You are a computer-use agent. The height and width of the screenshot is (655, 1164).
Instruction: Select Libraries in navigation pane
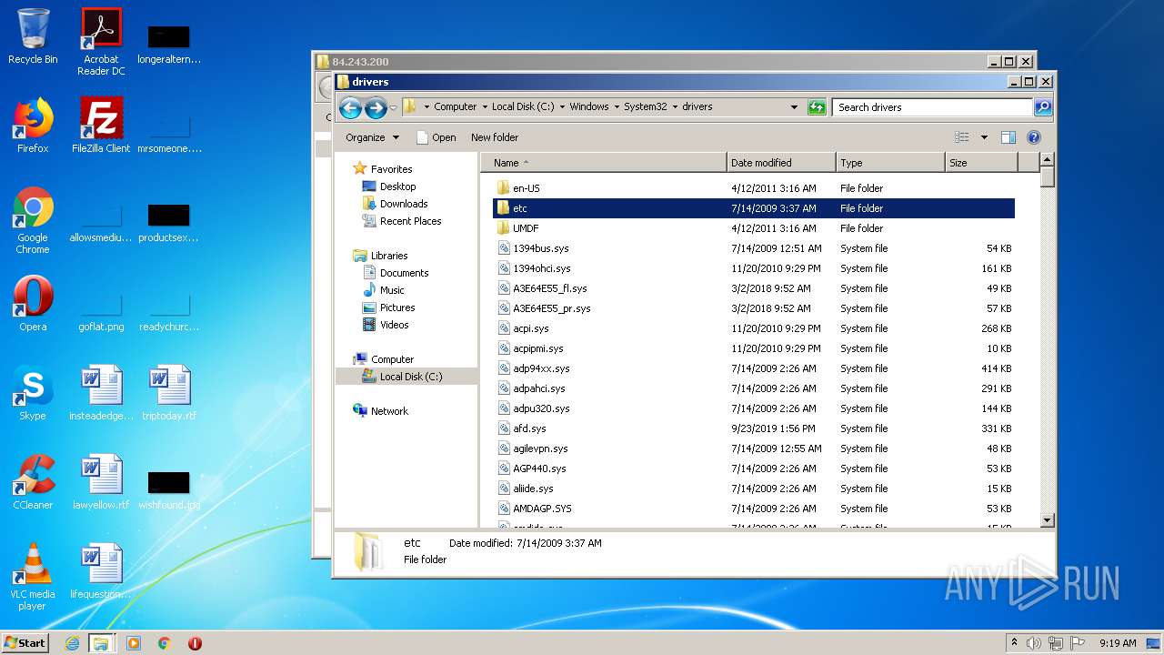[389, 256]
